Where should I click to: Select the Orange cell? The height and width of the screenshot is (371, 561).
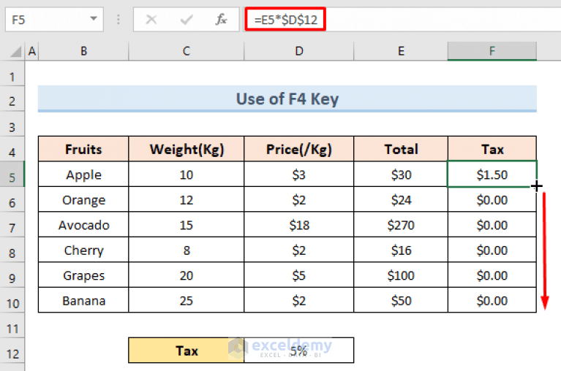tap(83, 199)
